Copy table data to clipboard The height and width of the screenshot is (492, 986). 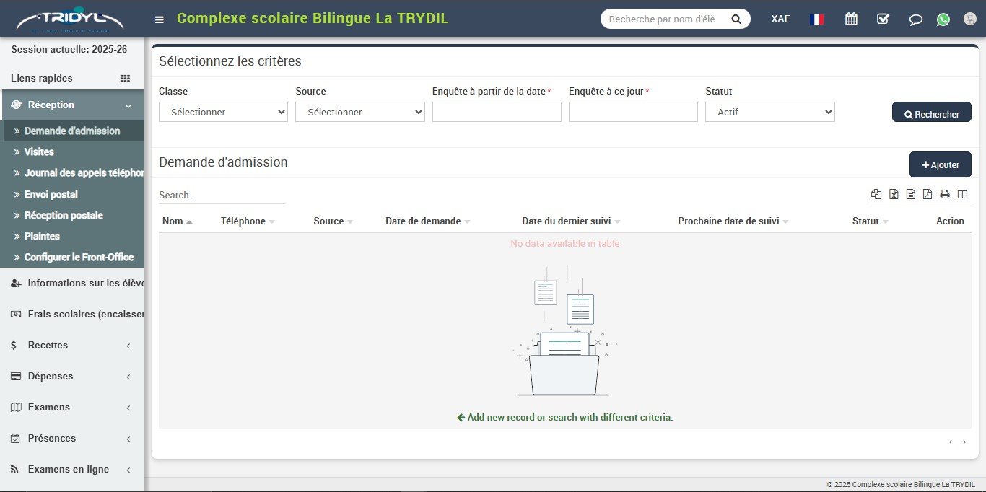(876, 194)
